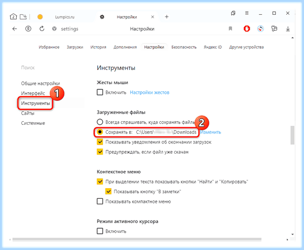Select Всегда спрашивать, куда сохранять файлы
Screen dimensions: 304x250
coord(100,122)
